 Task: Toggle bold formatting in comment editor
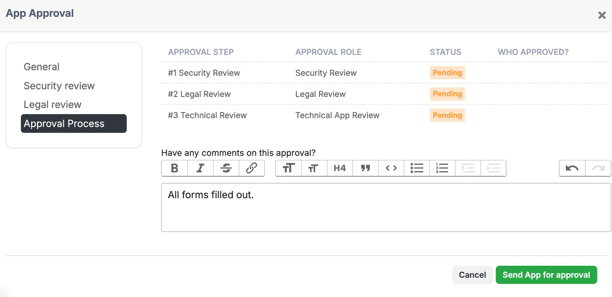174,168
